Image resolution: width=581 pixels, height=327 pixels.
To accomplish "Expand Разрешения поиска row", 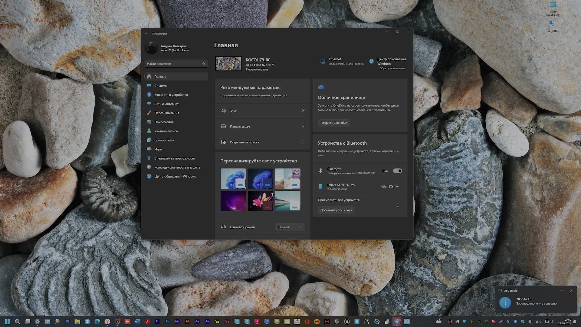I will point(263,142).
